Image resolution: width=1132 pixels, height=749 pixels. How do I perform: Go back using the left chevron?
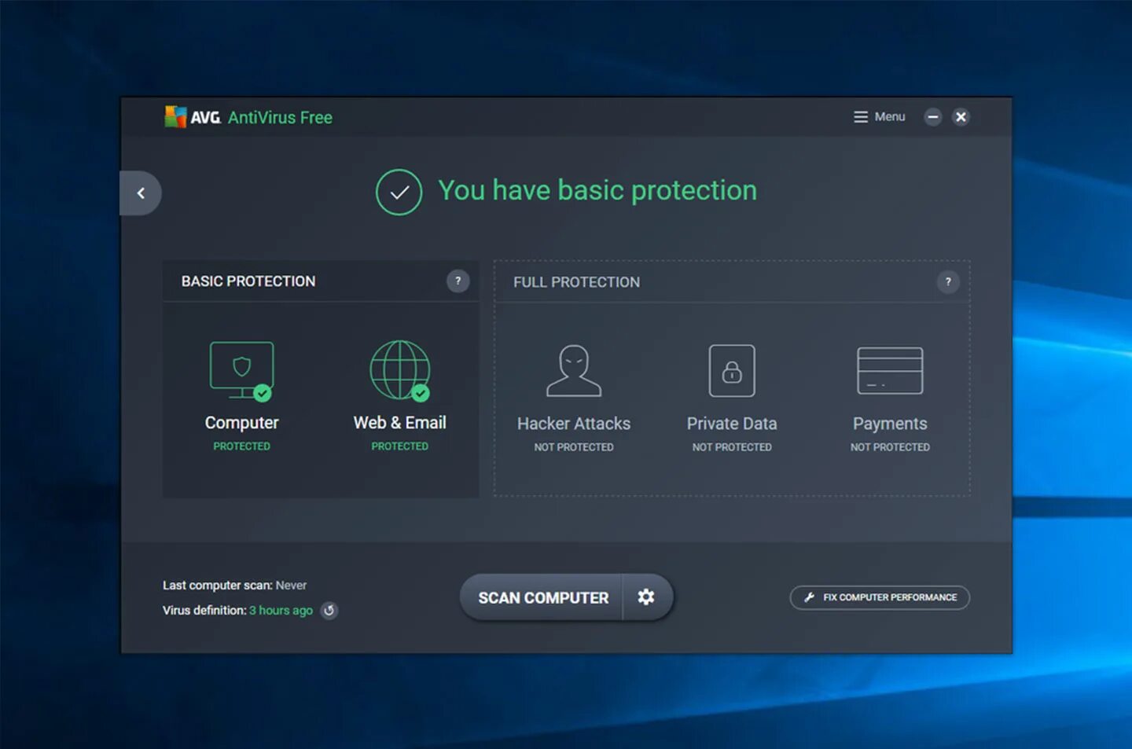coord(141,193)
